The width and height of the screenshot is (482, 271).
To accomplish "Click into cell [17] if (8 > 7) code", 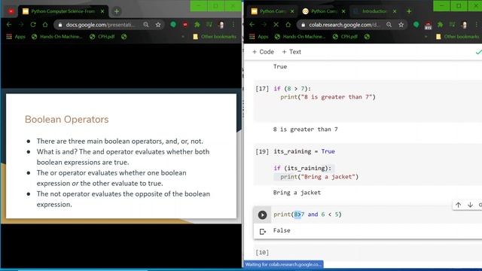I will (292, 89).
